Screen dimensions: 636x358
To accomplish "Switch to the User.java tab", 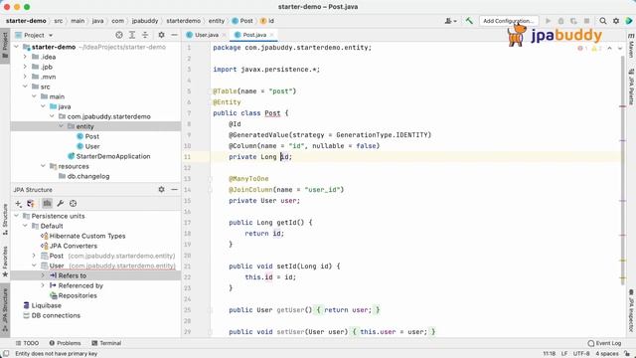I will 206,35.
